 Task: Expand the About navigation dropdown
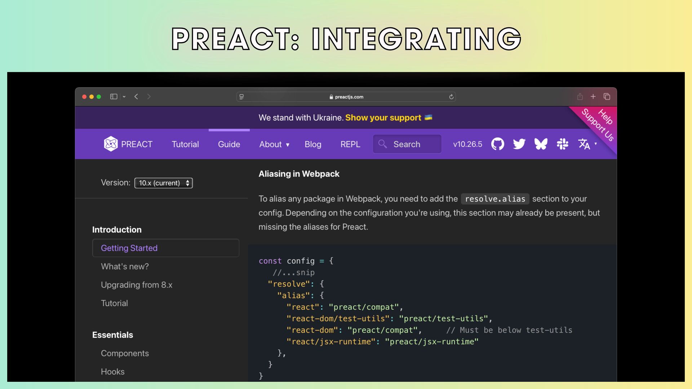click(274, 144)
